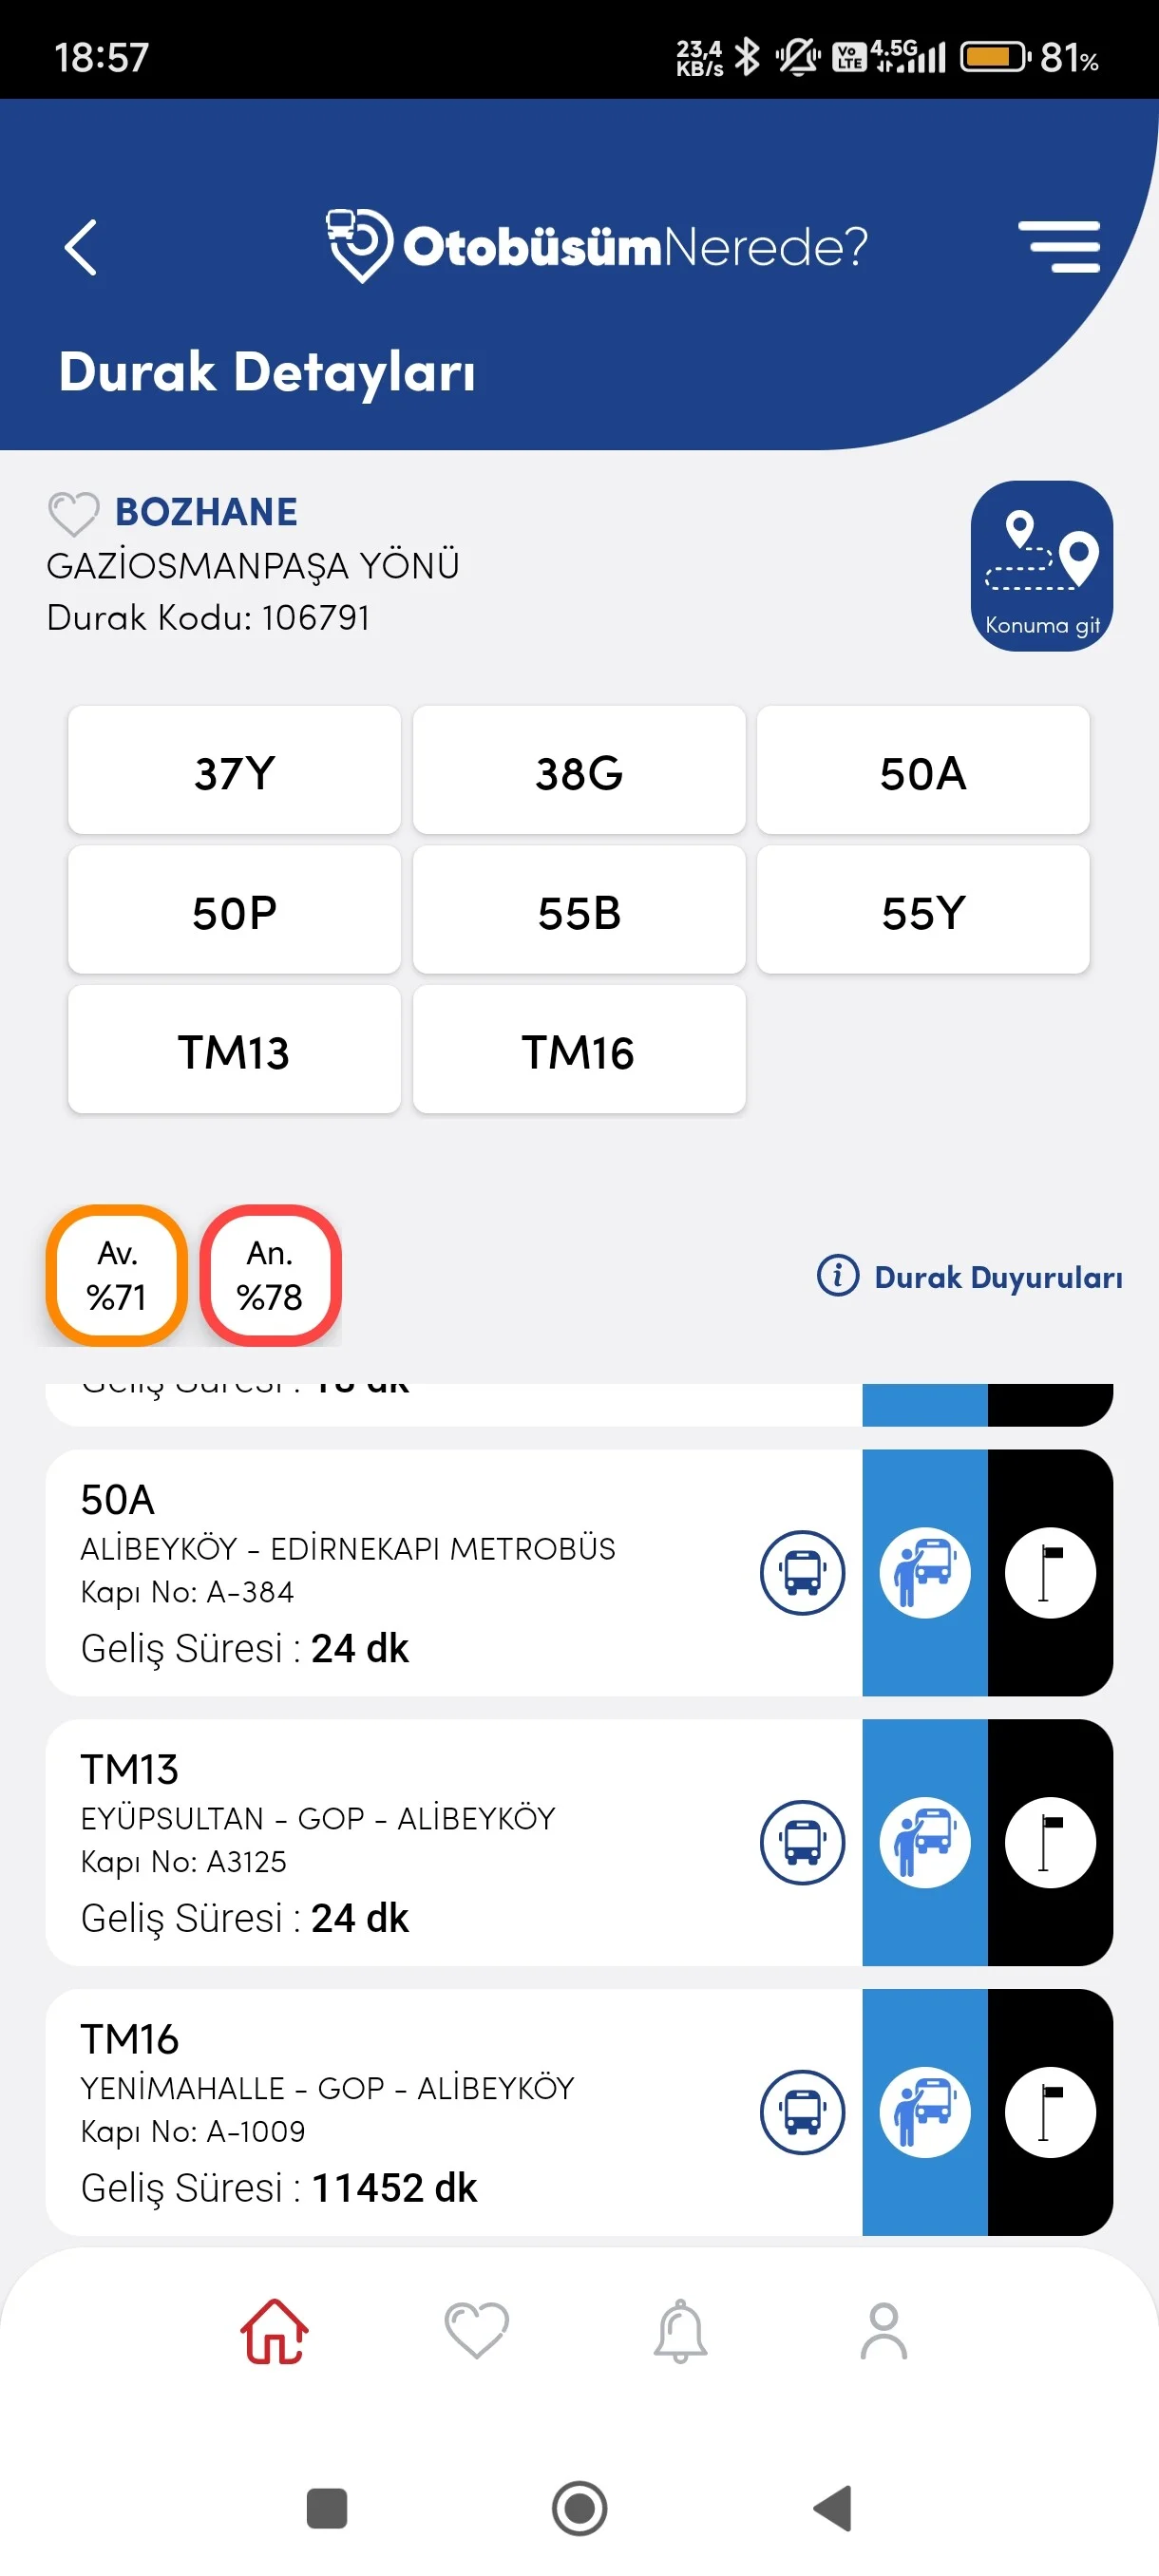Open the profile tab
Viewport: 1159px width, 2576px height.
pyautogui.click(x=884, y=2331)
